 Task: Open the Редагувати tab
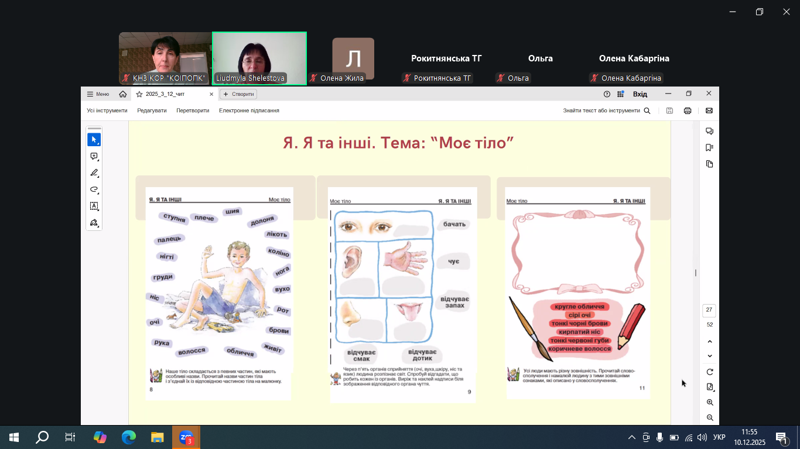(x=152, y=110)
